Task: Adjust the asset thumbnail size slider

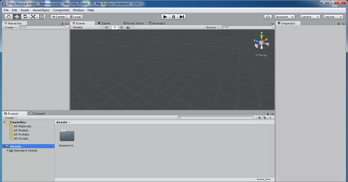Action: [265, 179]
